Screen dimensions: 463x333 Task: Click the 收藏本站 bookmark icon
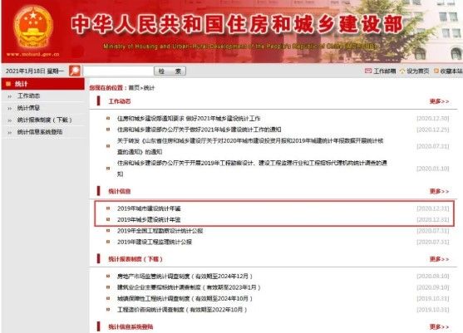(x=436, y=71)
